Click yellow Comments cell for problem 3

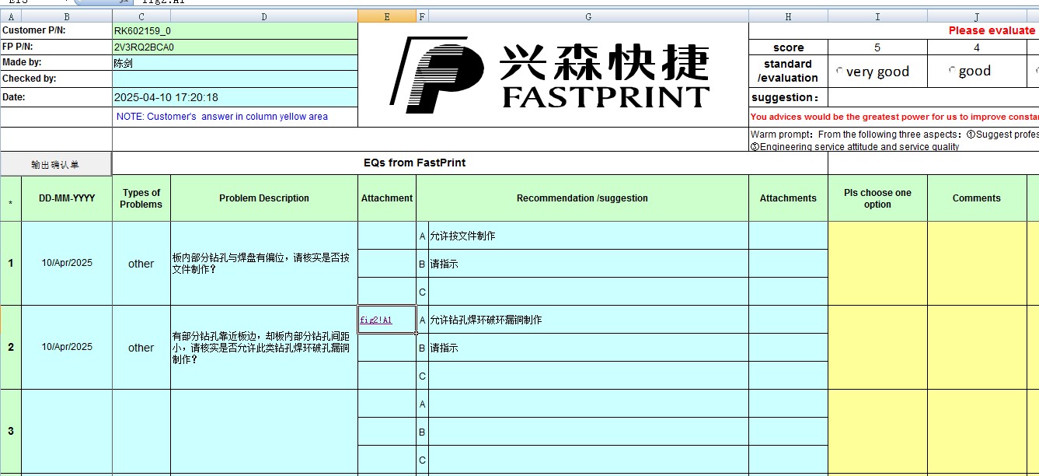(977, 431)
